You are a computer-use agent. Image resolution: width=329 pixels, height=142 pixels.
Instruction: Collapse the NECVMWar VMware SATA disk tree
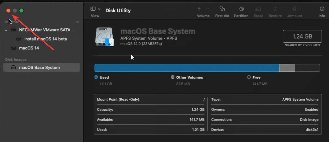[x=6, y=30]
